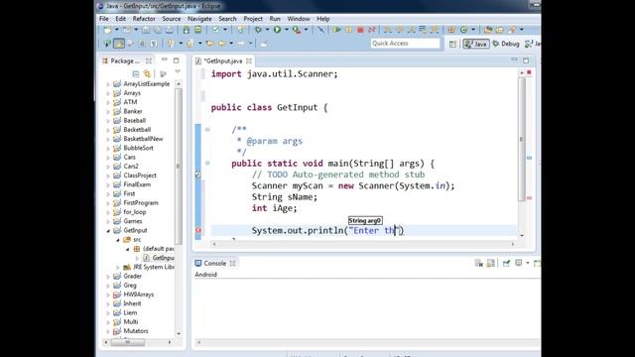Click Link with Editor in Package Explorer
This screenshot has height=357, width=635.
click(x=147, y=73)
